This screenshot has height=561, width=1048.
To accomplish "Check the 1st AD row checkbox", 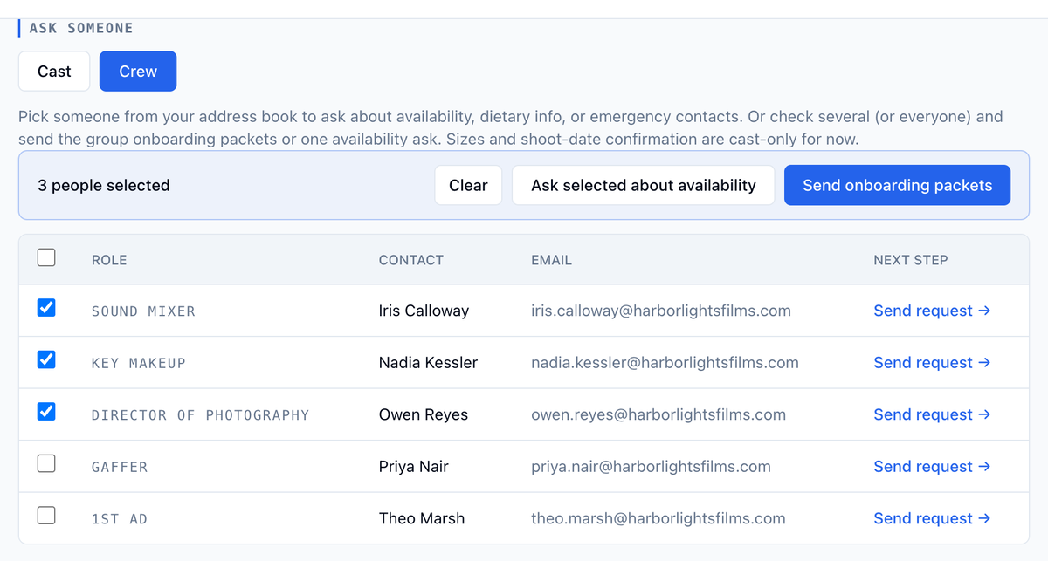I will (46, 516).
